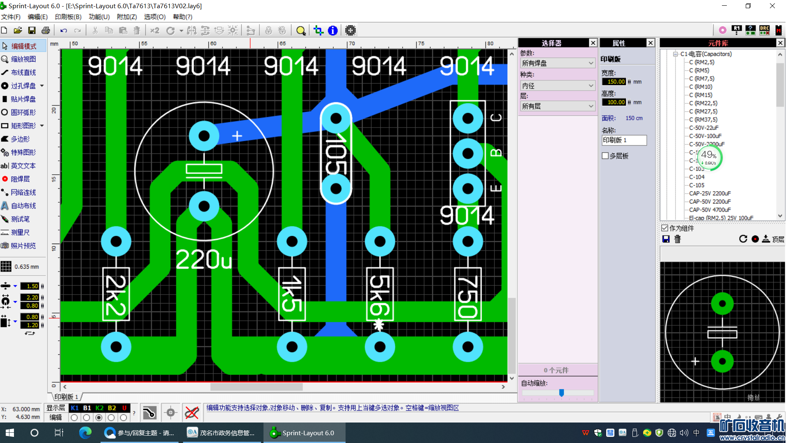788x443 pixels.
Task: Toggle visibility of B2 layer label
Action: pyautogui.click(x=112, y=408)
